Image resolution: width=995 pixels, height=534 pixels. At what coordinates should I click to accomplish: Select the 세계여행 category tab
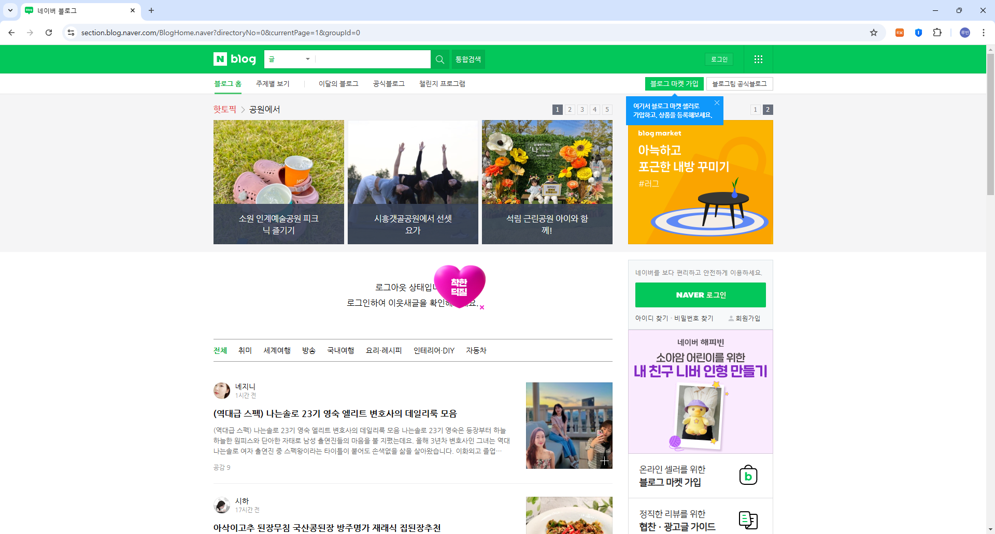(x=277, y=351)
